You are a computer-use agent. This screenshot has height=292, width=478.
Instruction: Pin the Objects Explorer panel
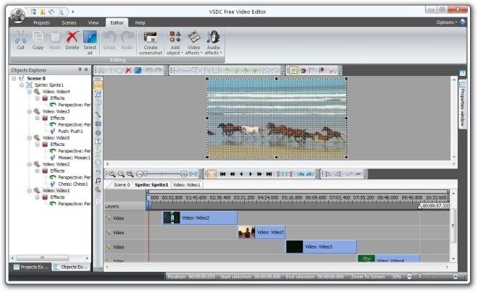79,70
